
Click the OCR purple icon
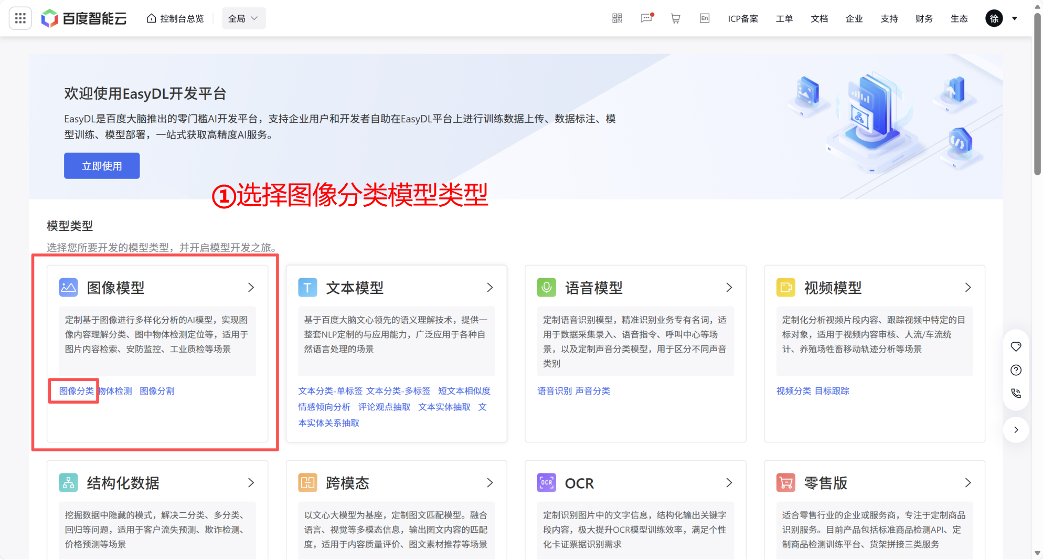[547, 483]
